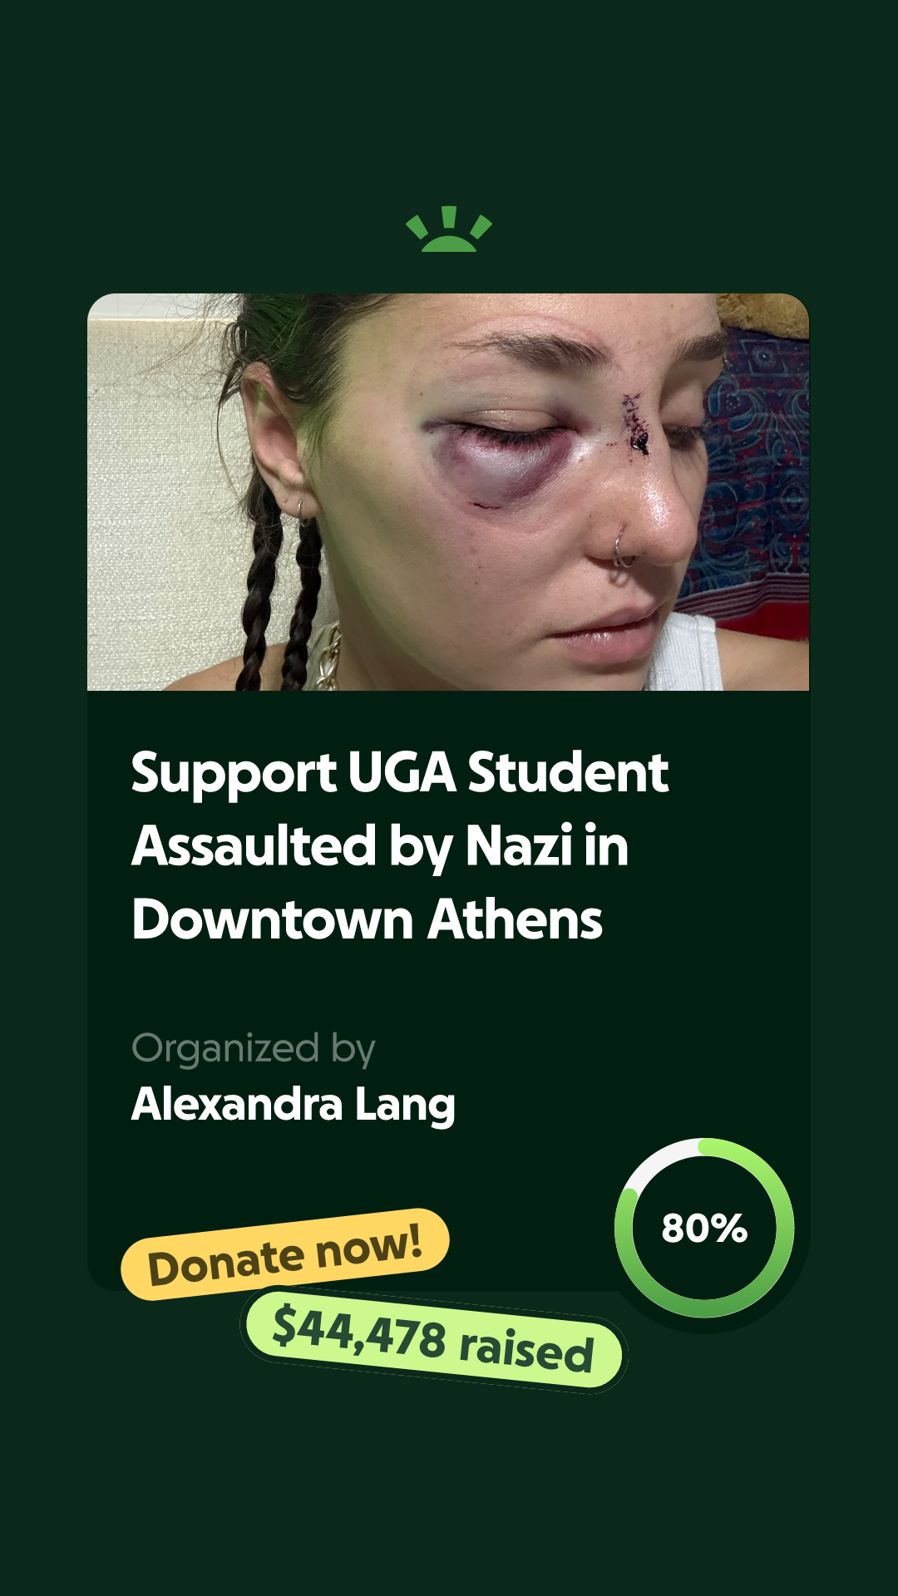Select the '$44,478 raised' green badge
Image resolution: width=898 pixels, height=1596 pixels.
tap(433, 1338)
